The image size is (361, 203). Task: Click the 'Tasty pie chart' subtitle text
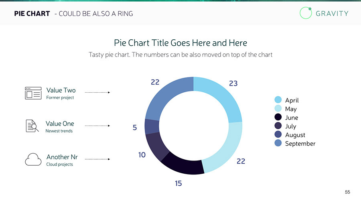click(x=180, y=55)
